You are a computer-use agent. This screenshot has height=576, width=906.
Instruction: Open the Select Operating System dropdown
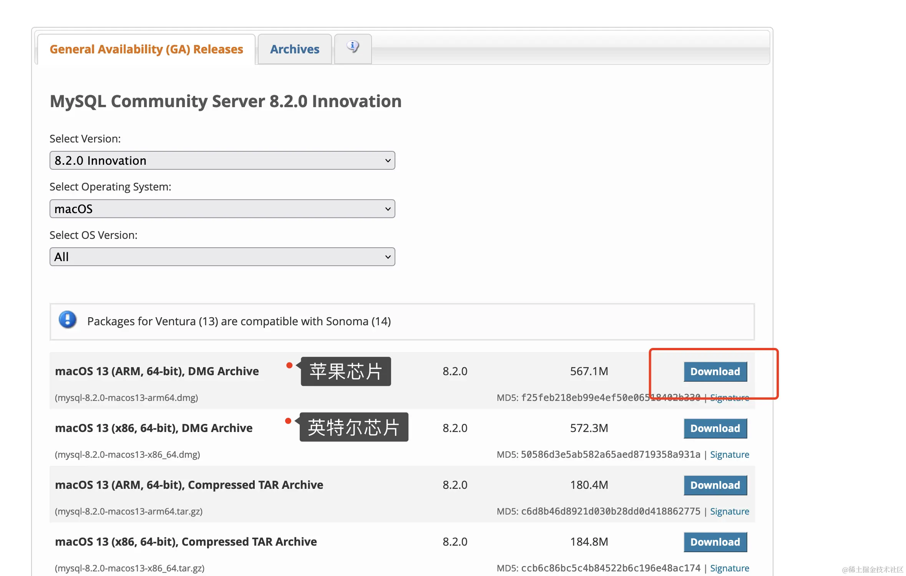(222, 209)
